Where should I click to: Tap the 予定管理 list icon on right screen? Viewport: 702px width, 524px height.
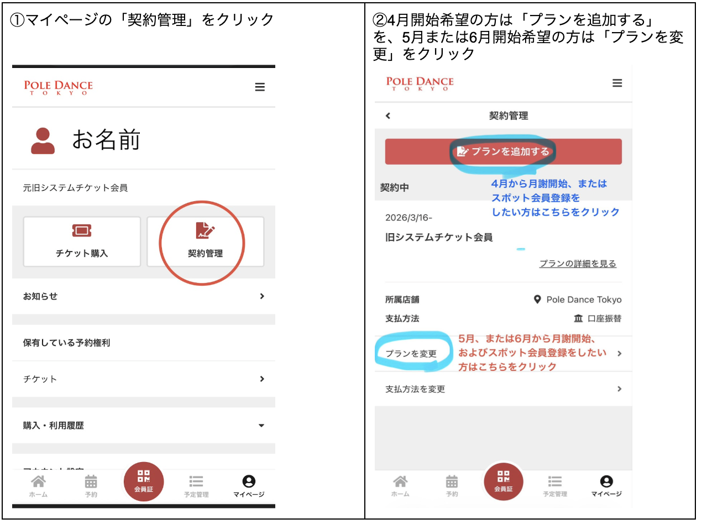pyautogui.click(x=555, y=481)
